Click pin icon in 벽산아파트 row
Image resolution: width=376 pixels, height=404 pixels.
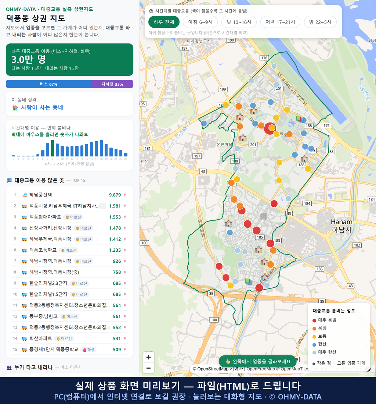point(125,339)
